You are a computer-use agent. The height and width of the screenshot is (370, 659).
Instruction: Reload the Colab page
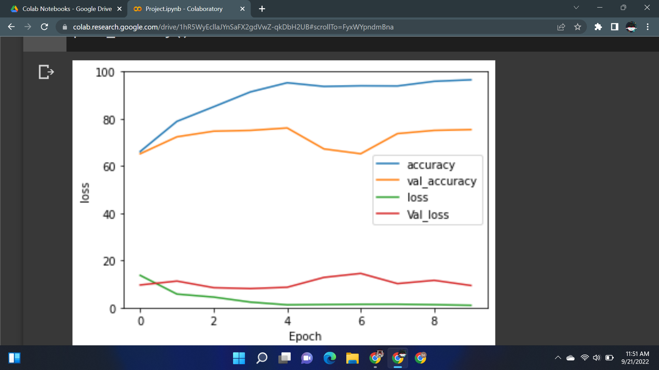pyautogui.click(x=44, y=27)
